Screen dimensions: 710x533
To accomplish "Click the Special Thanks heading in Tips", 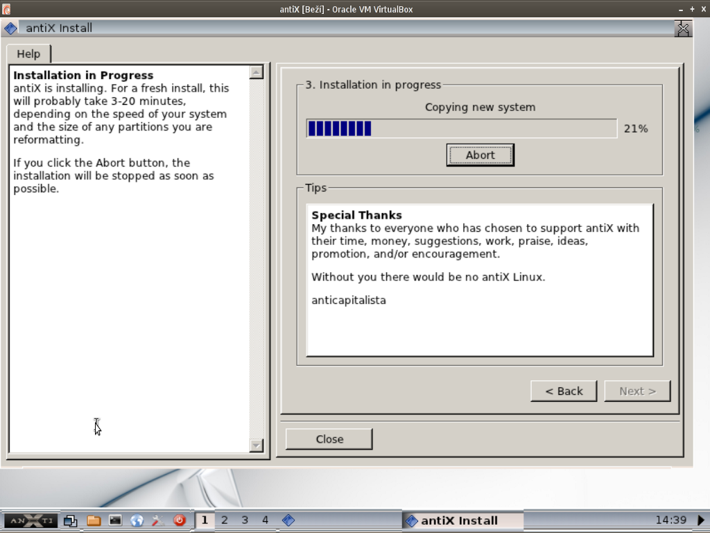I will [x=356, y=215].
